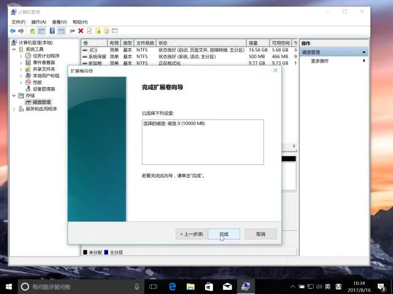Collapse the 存储 tree node
This screenshot has width=393, height=294.
[14, 96]
